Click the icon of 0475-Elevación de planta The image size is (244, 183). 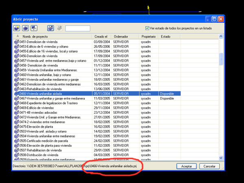[x=17, y=126]
